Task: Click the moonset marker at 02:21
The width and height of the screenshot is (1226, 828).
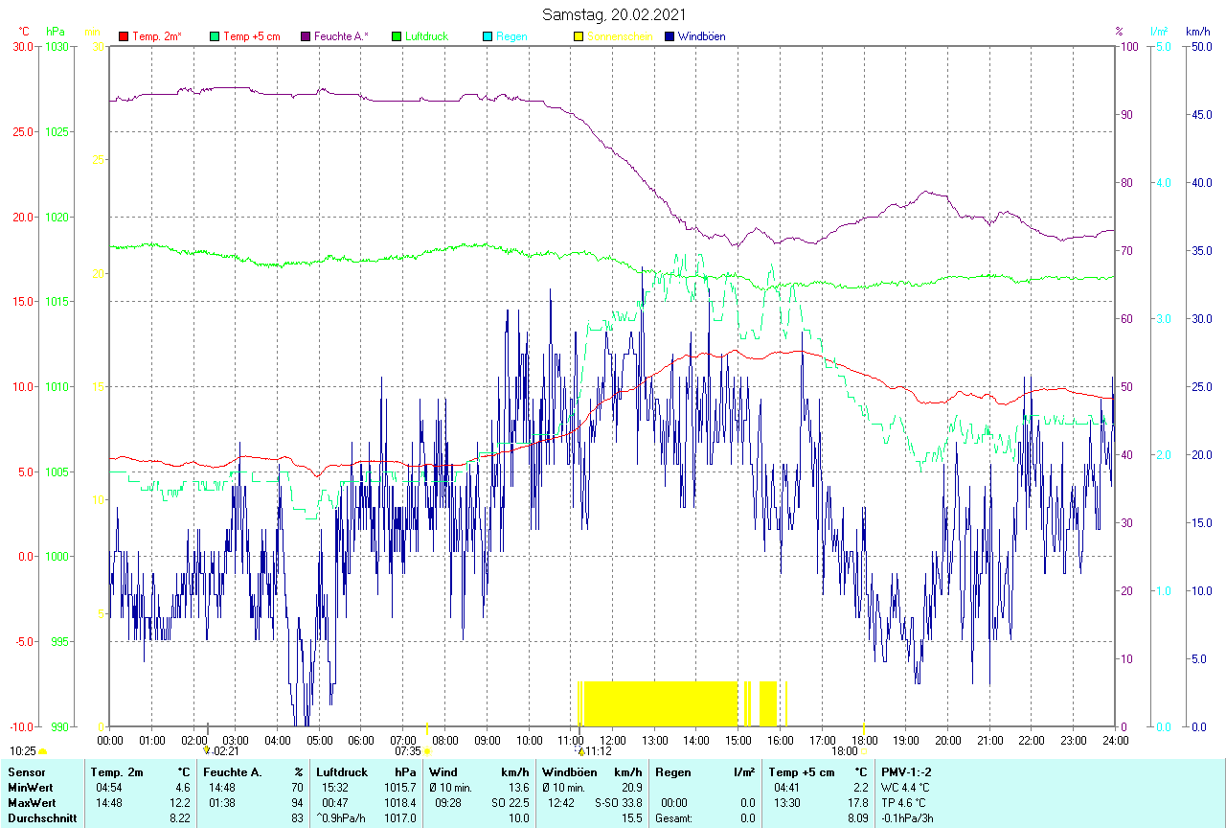Action: (206, 750)
